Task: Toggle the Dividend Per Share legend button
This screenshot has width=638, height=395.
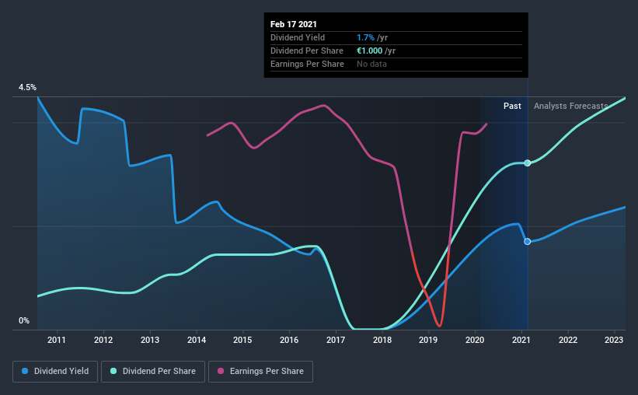Action: 153,372
